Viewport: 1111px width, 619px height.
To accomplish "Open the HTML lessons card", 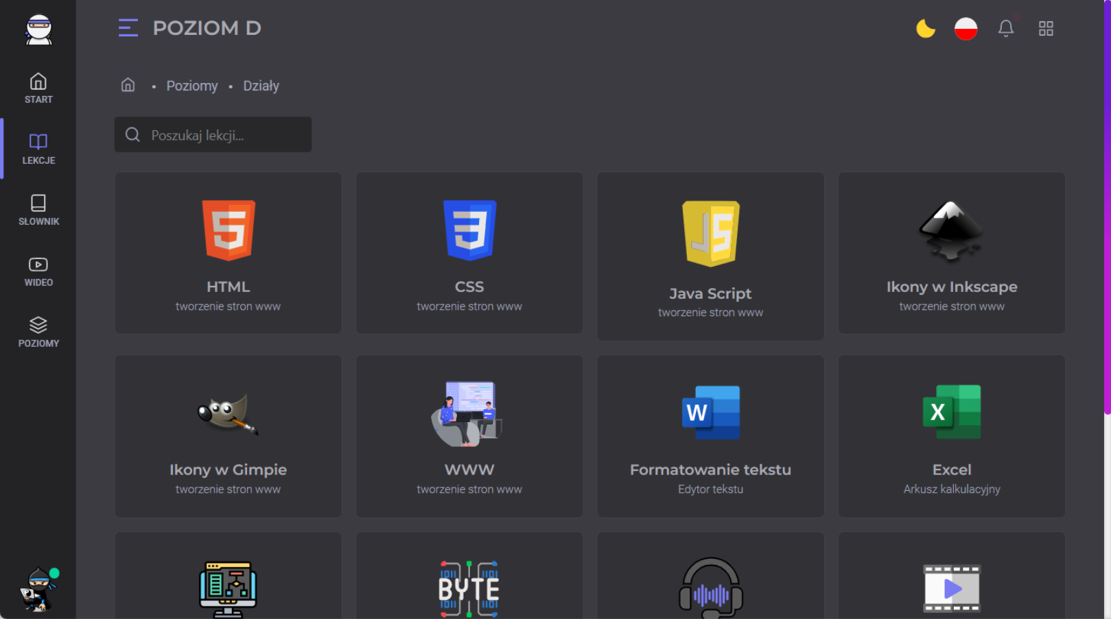I will click(x=228, y=253).
